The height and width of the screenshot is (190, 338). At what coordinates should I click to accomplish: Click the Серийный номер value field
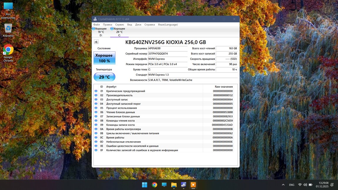coord(168,54)
